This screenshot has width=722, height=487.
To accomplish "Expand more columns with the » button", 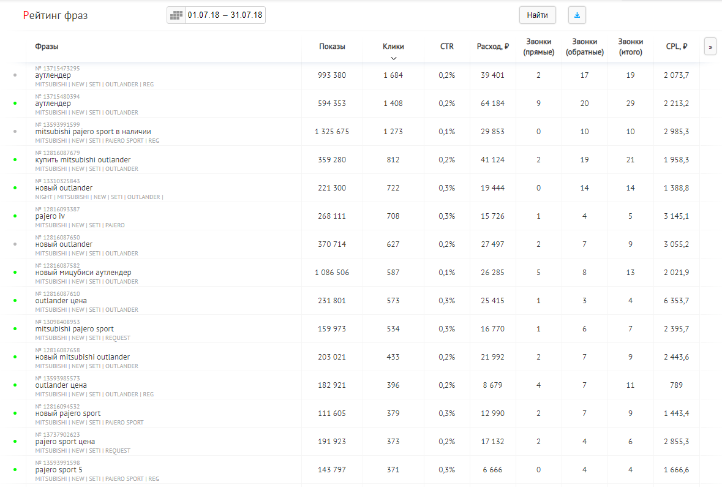I will pos(710,47).
